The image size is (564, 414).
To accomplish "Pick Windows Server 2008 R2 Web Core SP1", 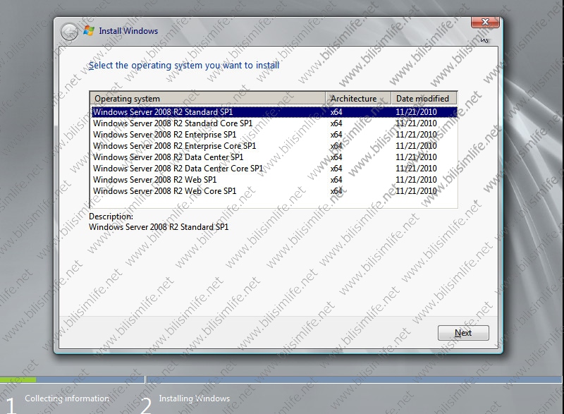I will (x=274, y=191).
